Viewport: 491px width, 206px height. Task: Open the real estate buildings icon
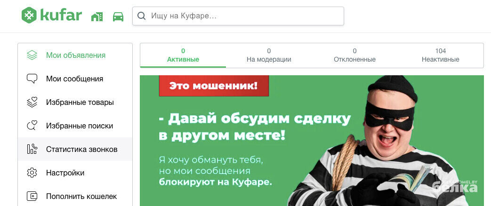pos(97,16)
